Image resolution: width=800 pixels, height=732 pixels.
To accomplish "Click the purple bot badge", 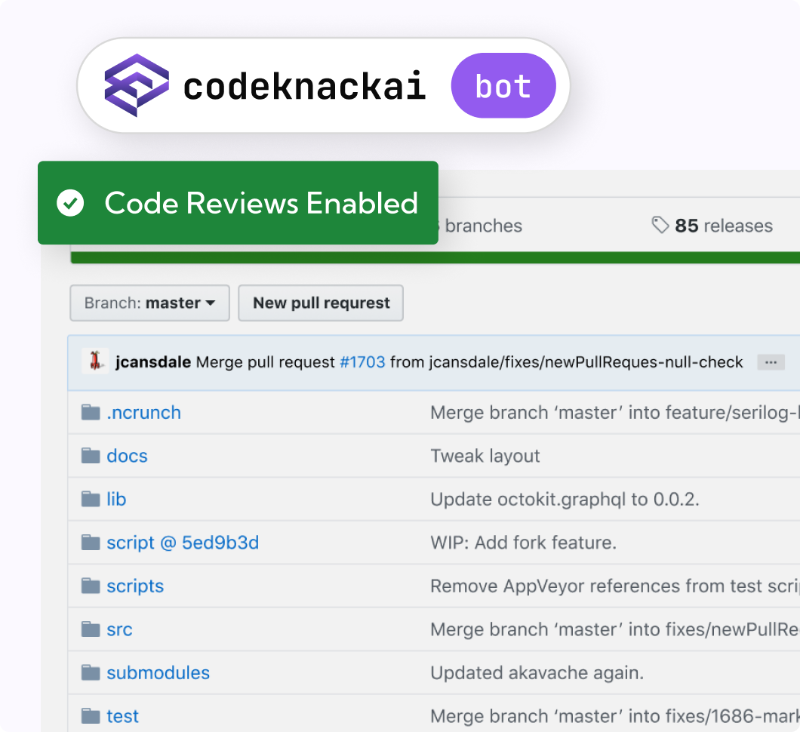I will point(503,86).
